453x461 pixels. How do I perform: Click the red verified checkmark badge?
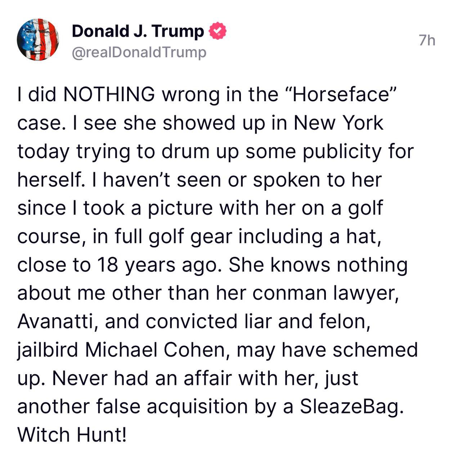point(218,31)
